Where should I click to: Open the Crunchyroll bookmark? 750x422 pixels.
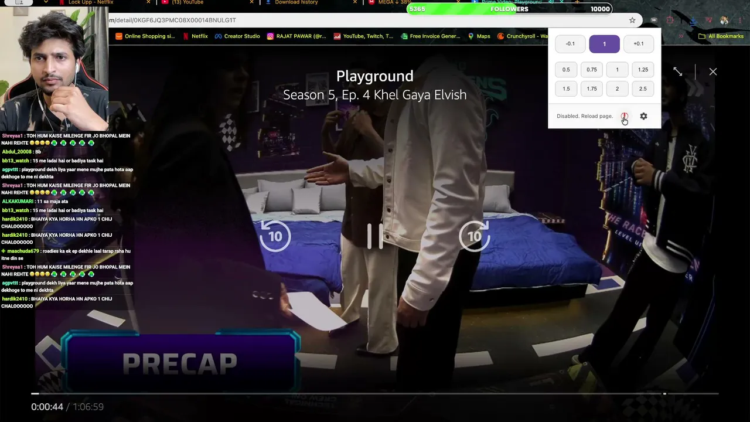coord(522,36)
